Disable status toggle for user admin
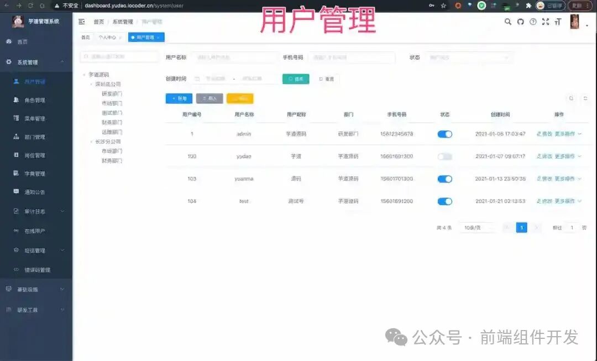The image size is (597, 361). click(445, 134)
